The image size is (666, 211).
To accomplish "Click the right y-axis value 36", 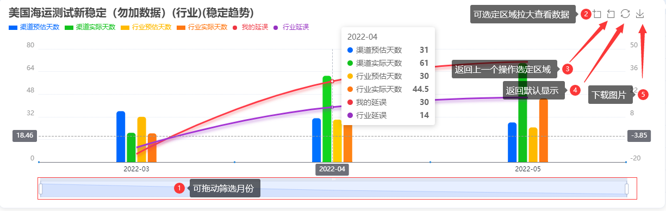I will 634,68.
